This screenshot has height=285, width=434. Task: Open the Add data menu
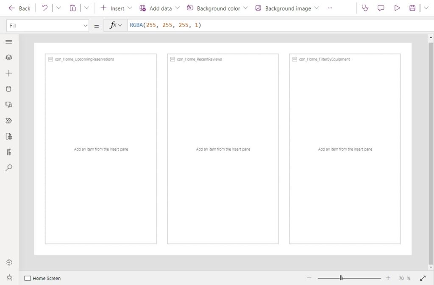(x=159, y=8)
